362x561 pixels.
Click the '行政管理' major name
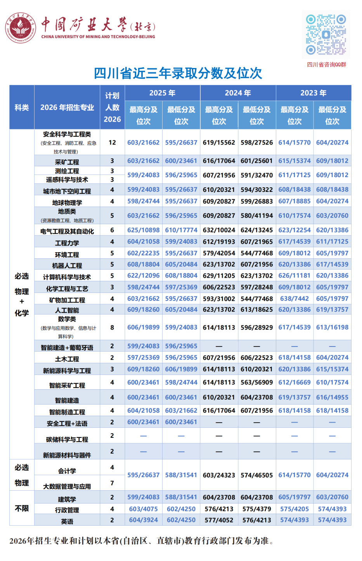point(67,510)
